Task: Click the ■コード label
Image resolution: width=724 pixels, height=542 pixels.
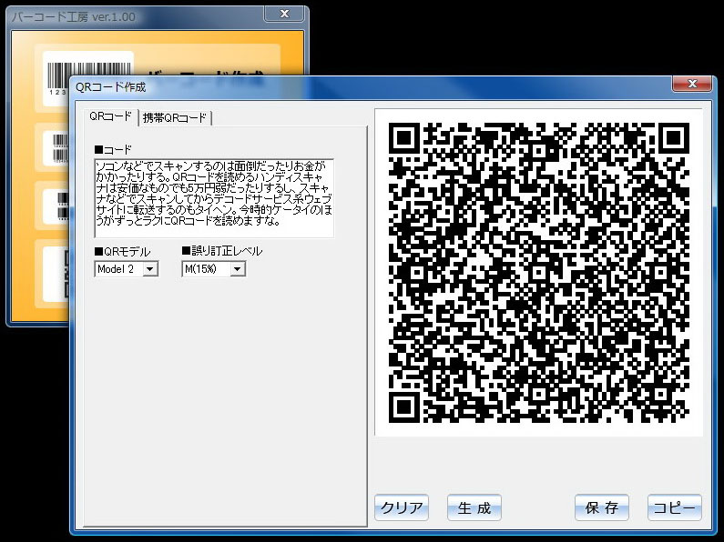Action: coord(113,150)
